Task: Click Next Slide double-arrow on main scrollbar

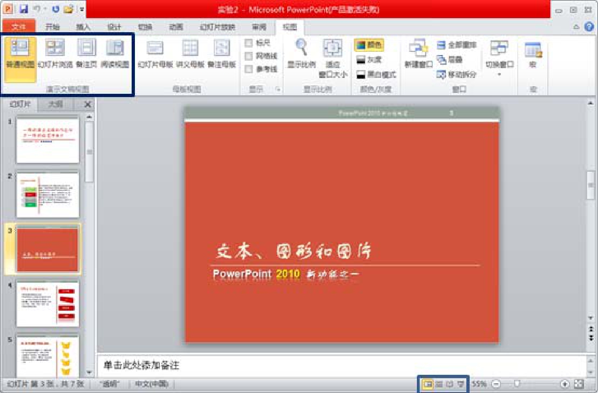Action: [591, 337]
